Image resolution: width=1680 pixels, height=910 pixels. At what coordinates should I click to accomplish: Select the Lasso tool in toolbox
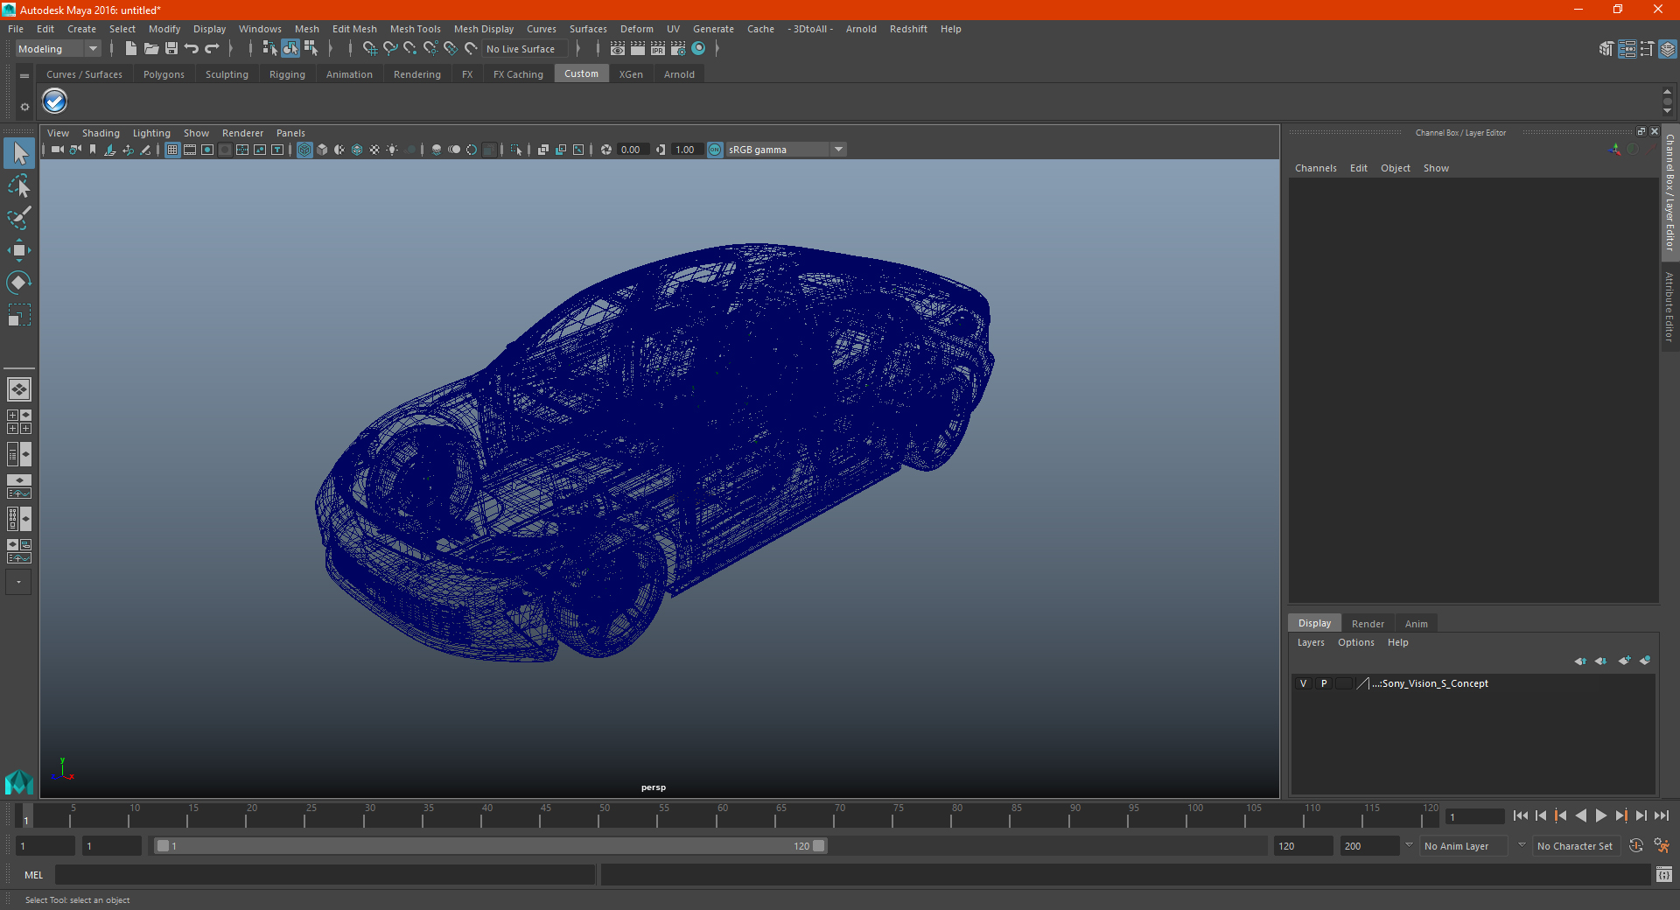[x=19, y=186]
